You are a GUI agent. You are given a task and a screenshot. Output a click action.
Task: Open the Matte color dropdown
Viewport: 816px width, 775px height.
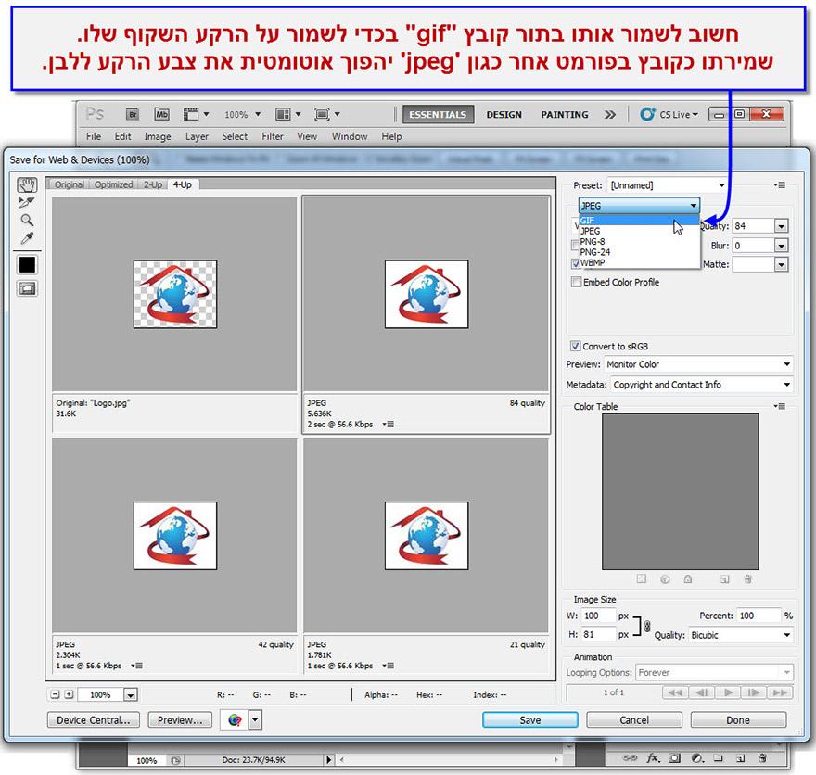point(781,265)
